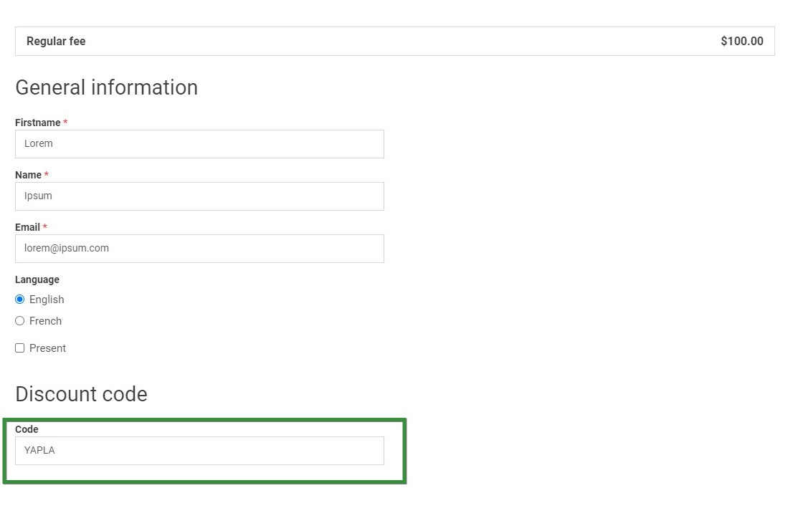Click the Email field label
The image size is (793, 531).
(27, 227)
